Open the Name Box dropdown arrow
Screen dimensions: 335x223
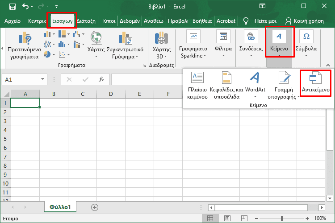click(42, 79)
